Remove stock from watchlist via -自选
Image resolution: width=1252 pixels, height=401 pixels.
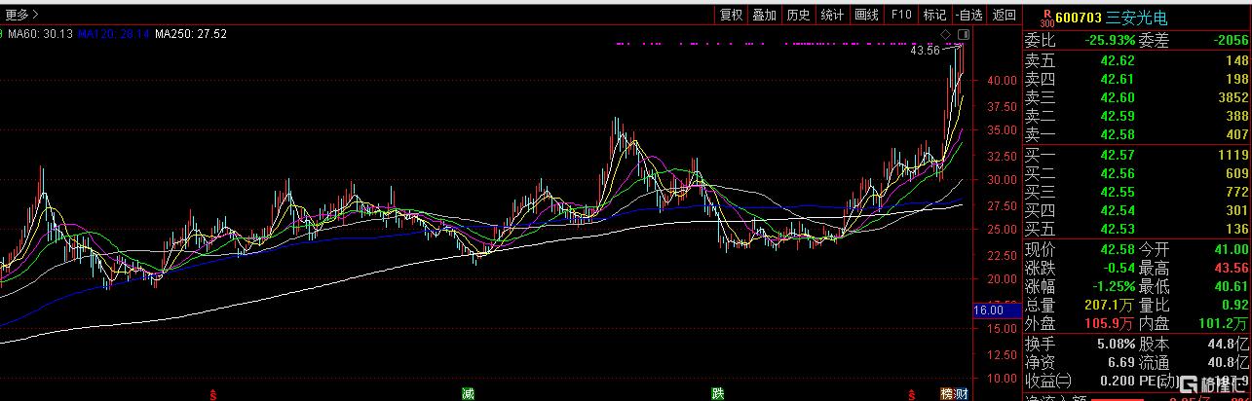(x=968, y=15)
